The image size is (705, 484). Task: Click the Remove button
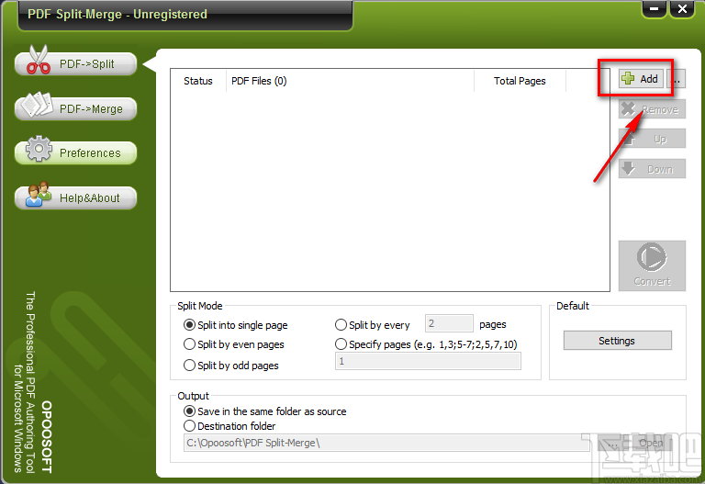tap(652, 109)
